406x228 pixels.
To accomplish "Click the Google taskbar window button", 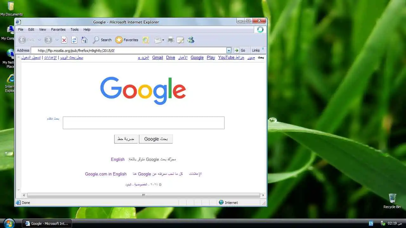I will coord(47,223).
